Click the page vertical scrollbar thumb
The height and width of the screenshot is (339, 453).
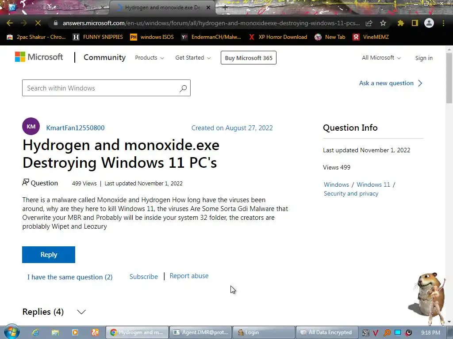[449, 78]
